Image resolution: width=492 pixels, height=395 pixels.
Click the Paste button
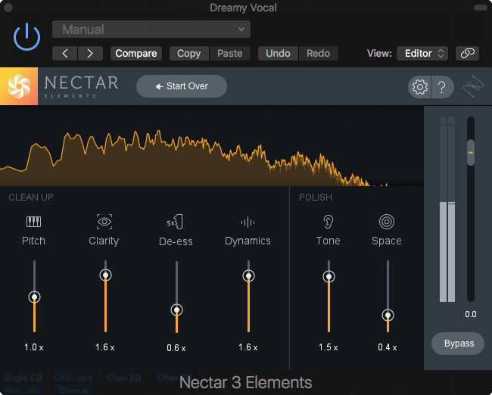pos(230,53)
